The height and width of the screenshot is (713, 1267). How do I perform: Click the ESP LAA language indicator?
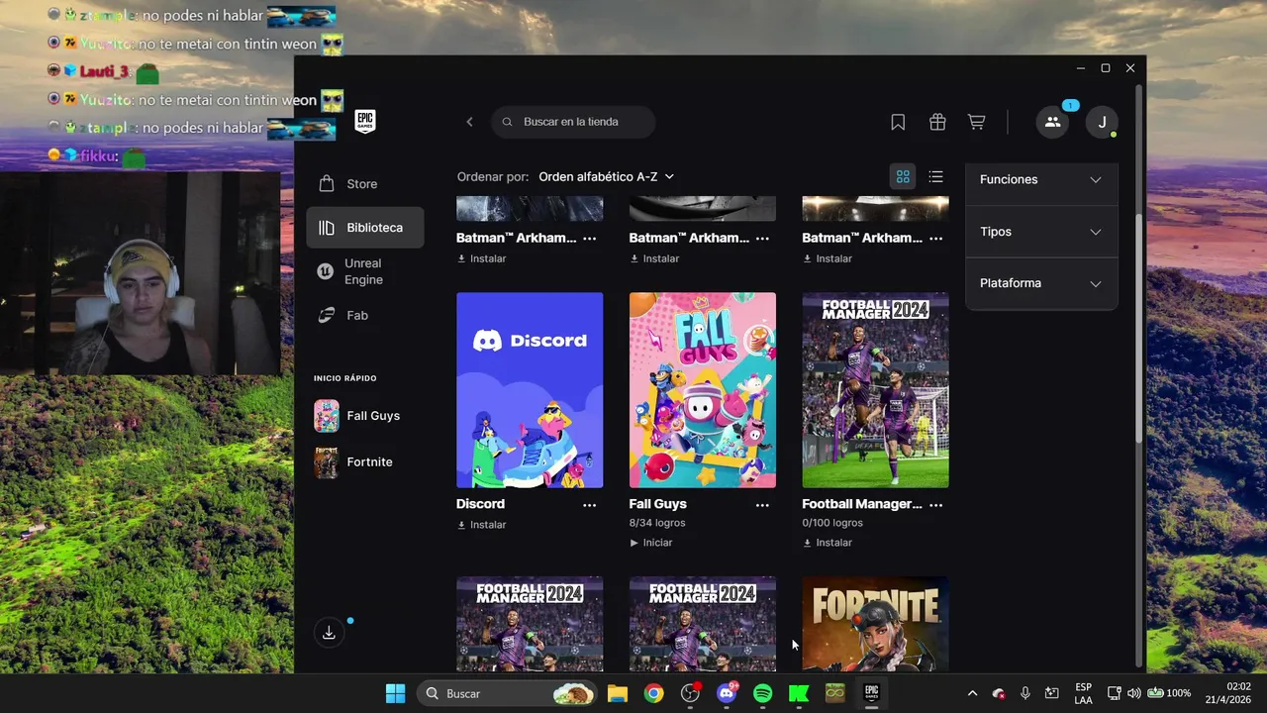click(x=1084, y=693)
